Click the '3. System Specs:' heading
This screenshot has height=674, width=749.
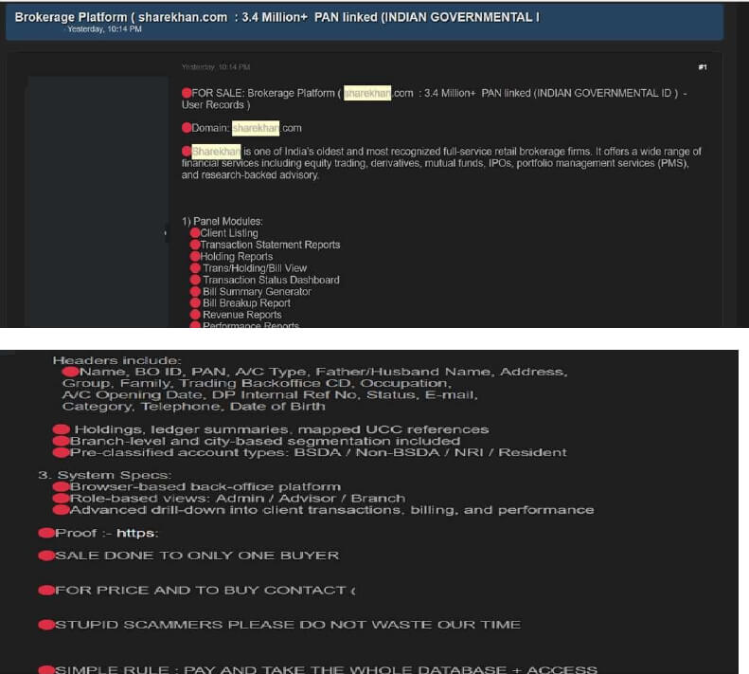(104, 475)
